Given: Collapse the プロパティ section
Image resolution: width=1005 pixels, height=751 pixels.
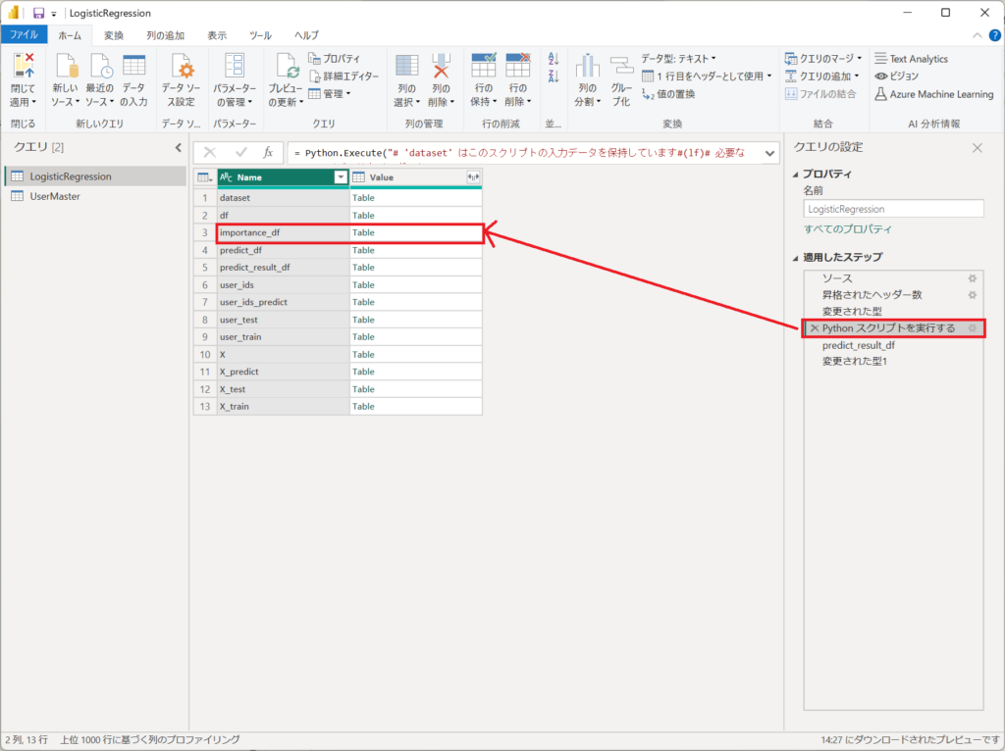Looking at the screenshot, I should click(x=795, y=175).
